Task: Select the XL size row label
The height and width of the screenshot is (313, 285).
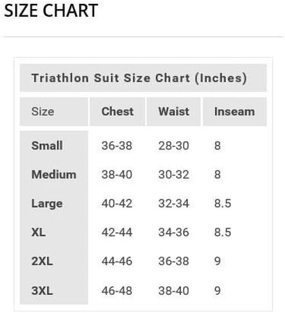Action: tap(39, 232)
